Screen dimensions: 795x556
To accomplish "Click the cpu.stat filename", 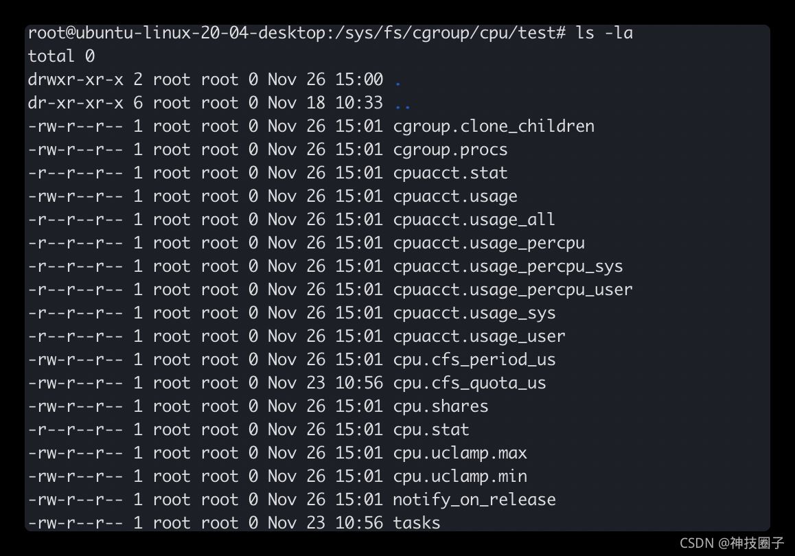I will [x=430, y=430].
